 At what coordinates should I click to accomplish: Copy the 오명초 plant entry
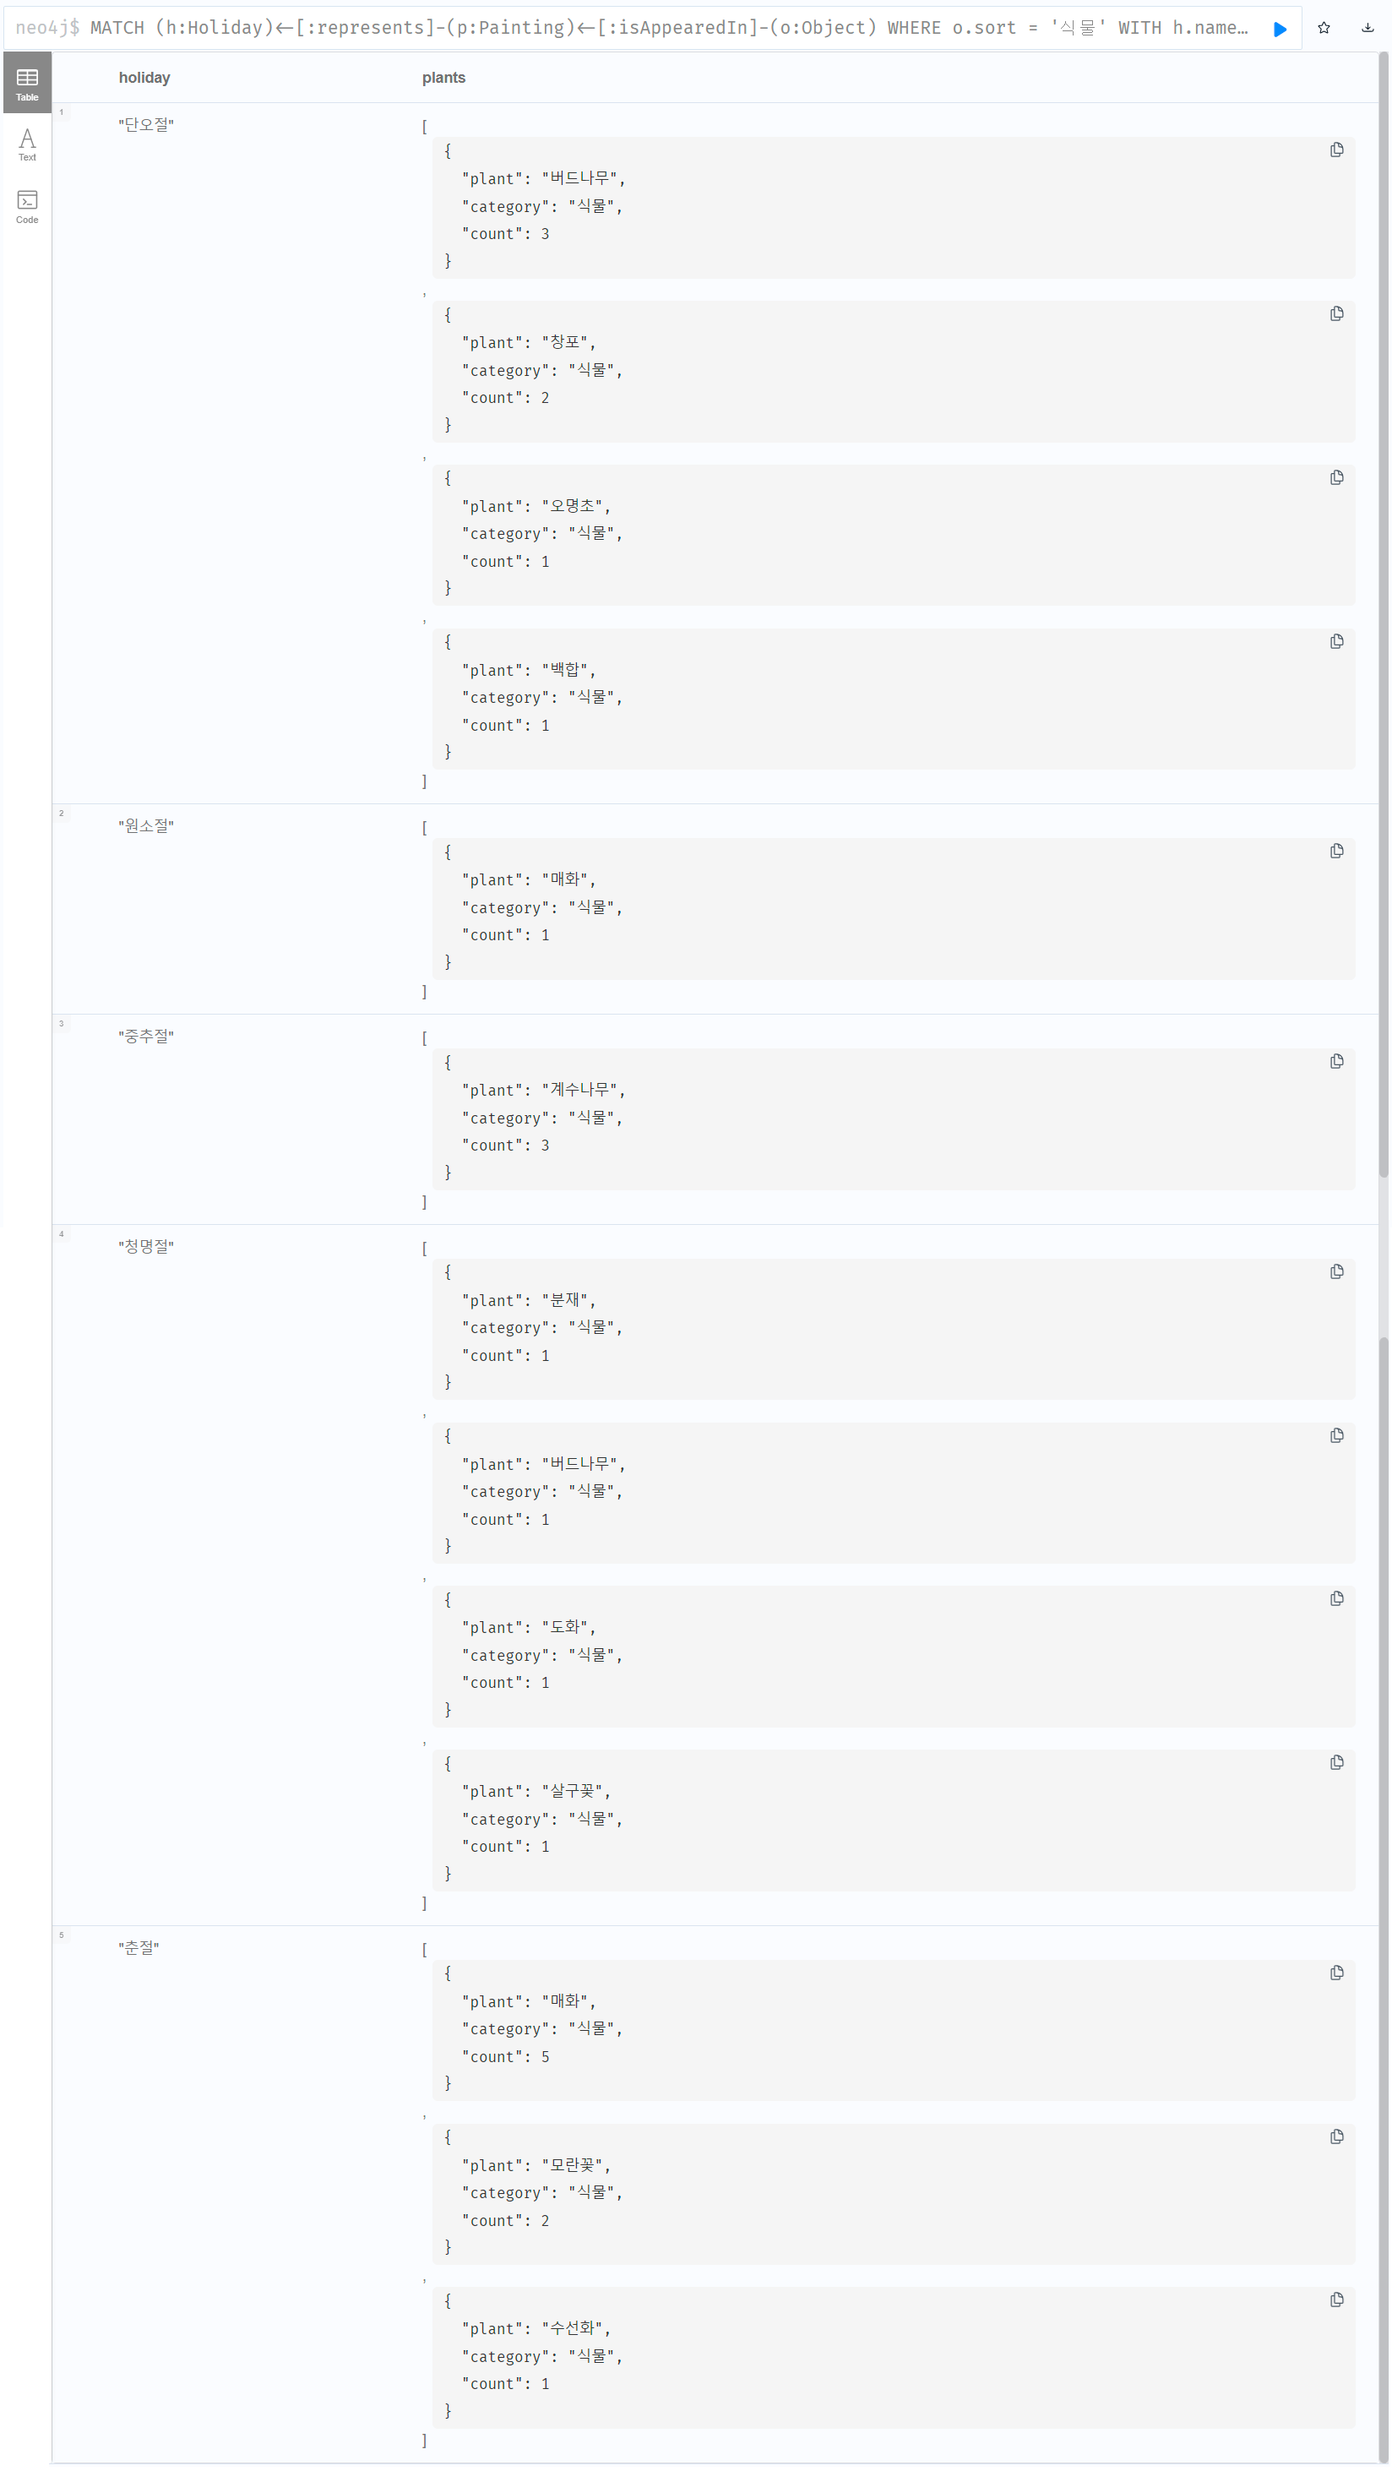[x=1336, y=477]
